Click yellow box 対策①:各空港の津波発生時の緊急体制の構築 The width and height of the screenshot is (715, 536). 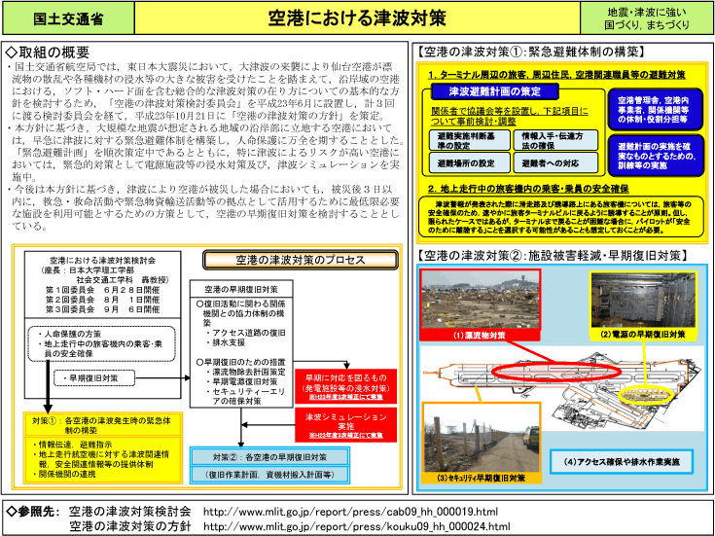click(x=103, y=425)
